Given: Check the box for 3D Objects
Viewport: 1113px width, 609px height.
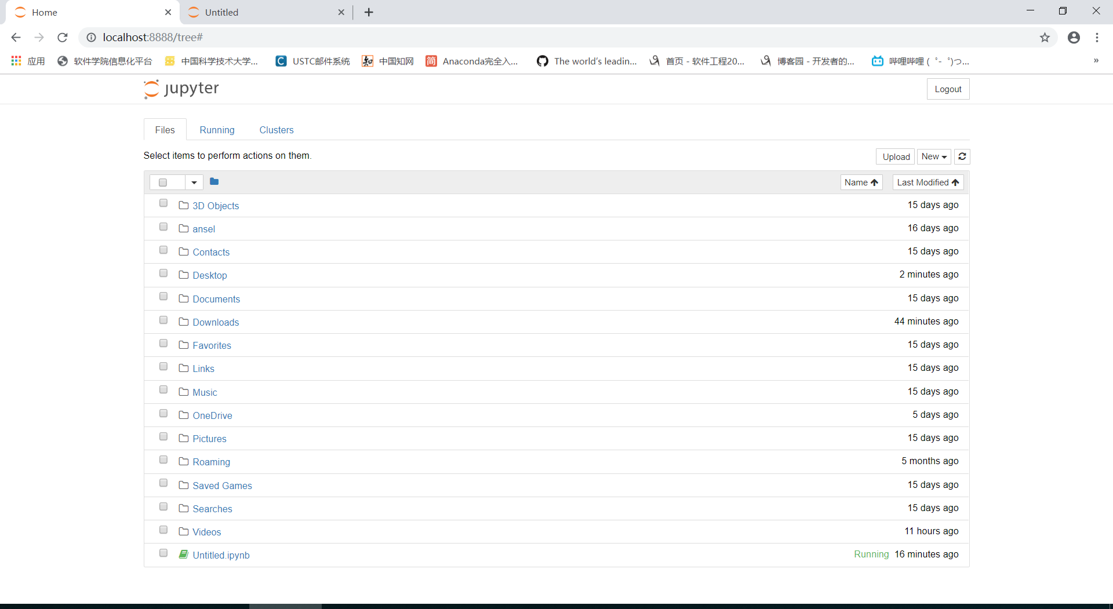Looking at the screenshot, I should [x=163, y=203].
